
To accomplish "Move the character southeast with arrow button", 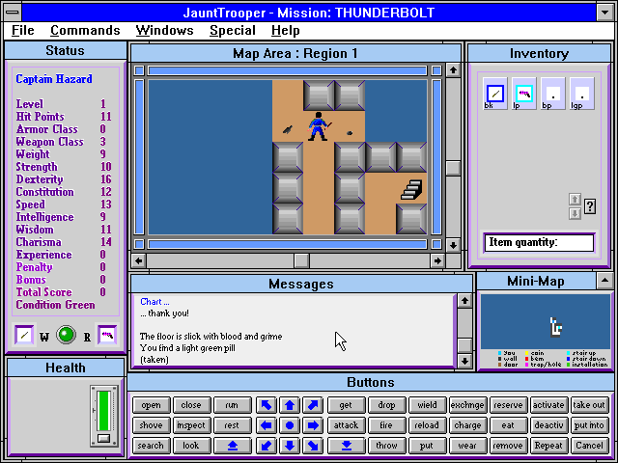I will (313, 446).
